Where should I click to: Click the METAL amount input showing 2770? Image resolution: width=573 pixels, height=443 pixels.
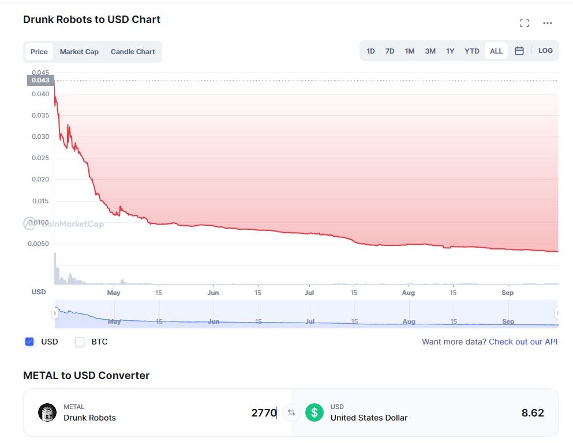(x=264, y=412)
